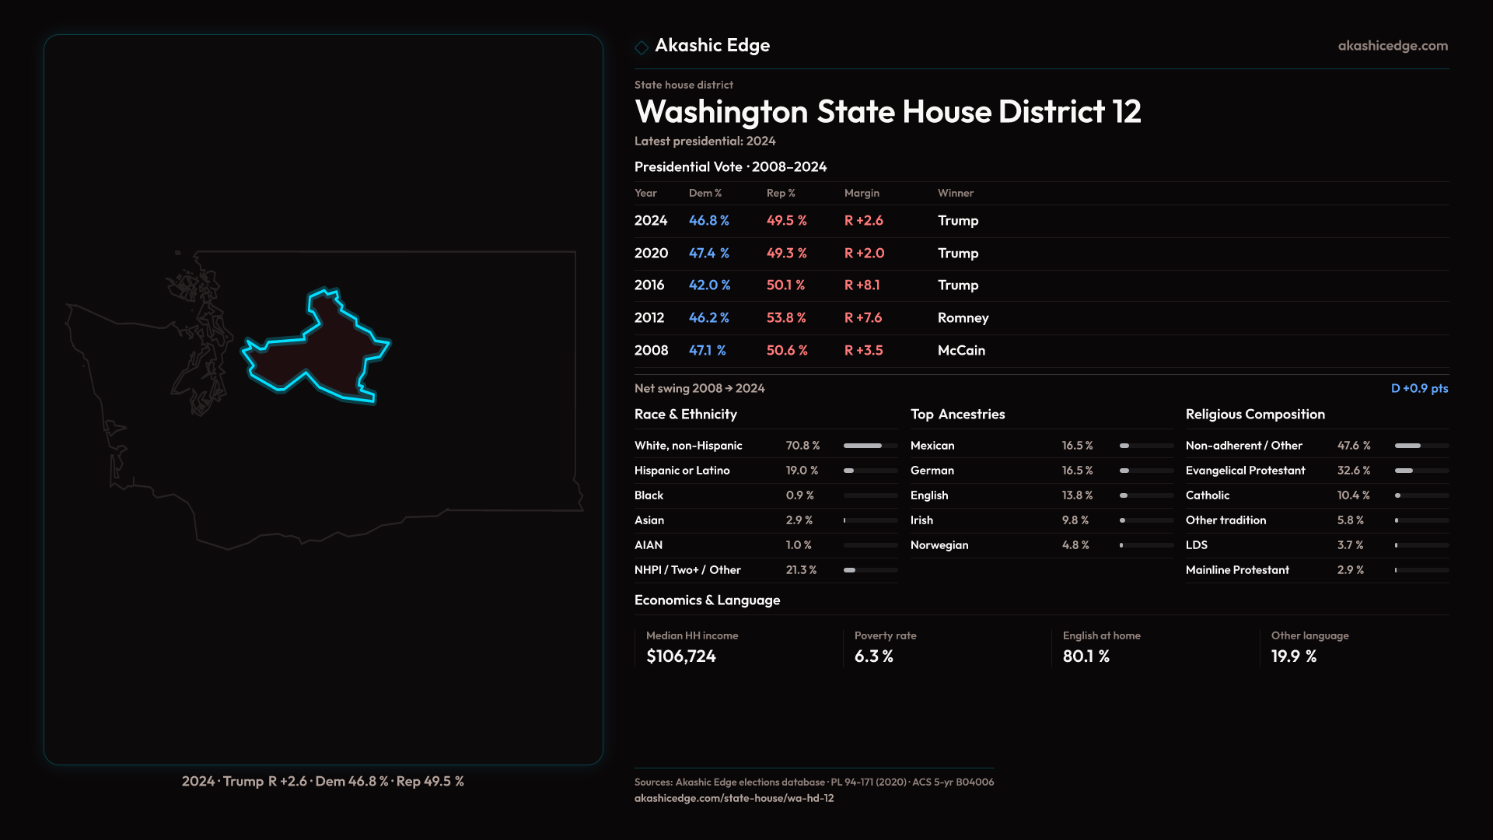Click the 2012 Romney winner cell

pos(963,318)
